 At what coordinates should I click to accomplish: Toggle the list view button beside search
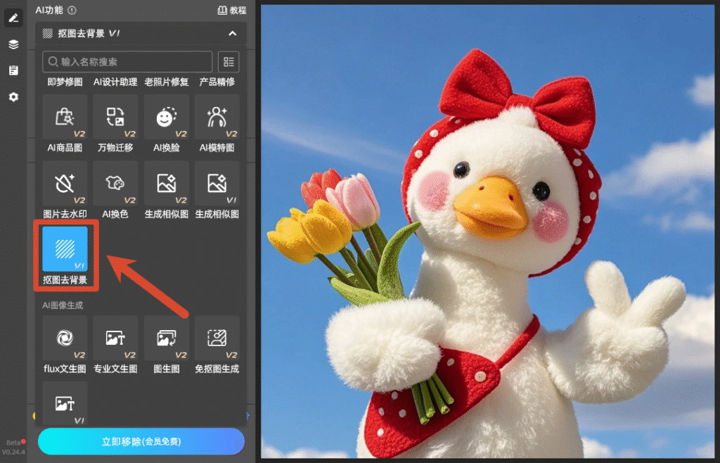[x=229, y=61]
